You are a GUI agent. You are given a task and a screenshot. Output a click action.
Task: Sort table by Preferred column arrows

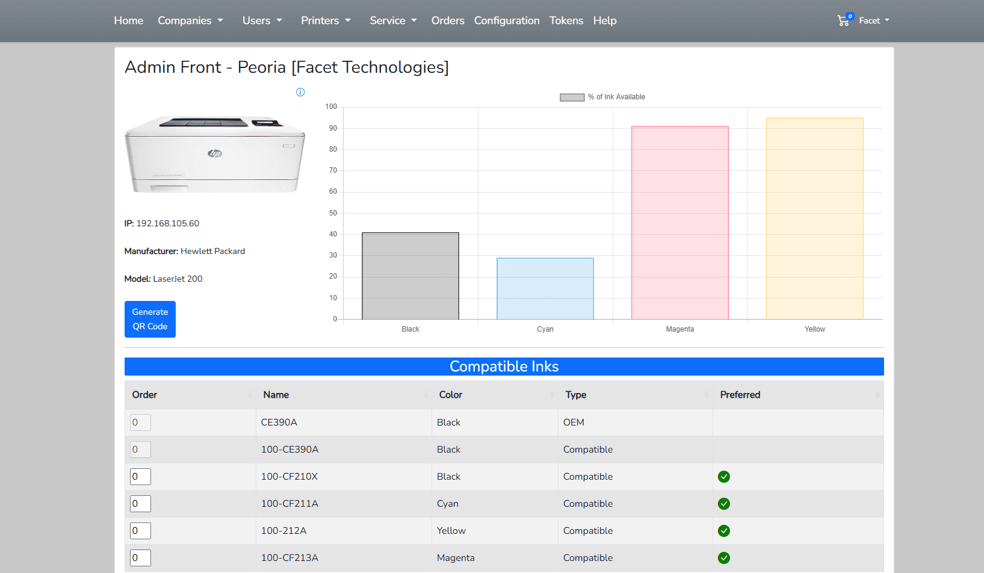coord(877,395)
